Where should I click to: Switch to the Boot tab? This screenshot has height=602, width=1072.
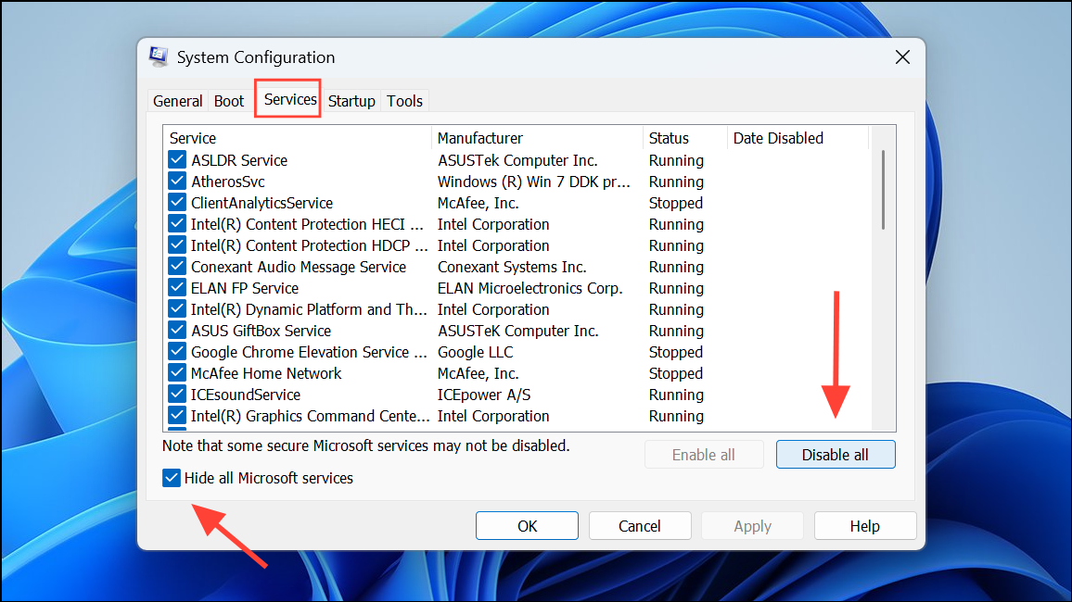[229, 101]
